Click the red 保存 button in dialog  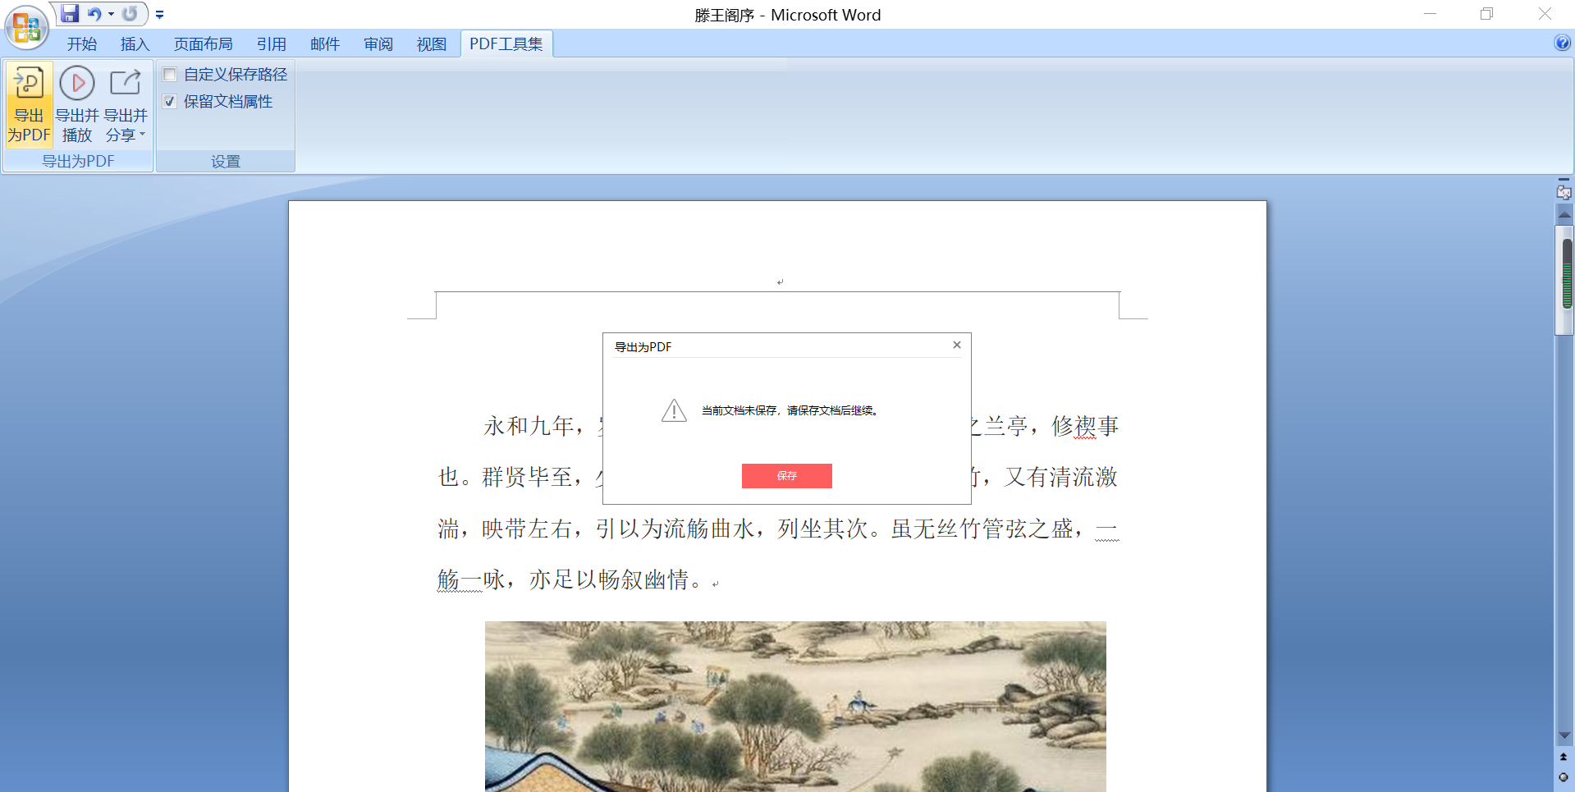tap(786, 476)
